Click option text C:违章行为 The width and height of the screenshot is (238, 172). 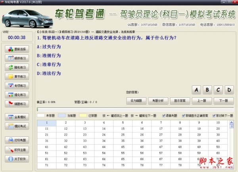click(x=49, y=64)
